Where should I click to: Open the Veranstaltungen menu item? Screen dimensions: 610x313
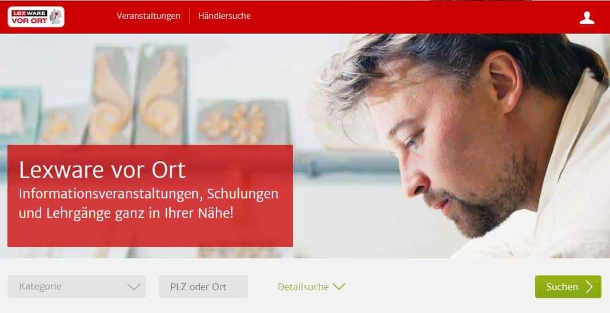[x=149, y=16]
